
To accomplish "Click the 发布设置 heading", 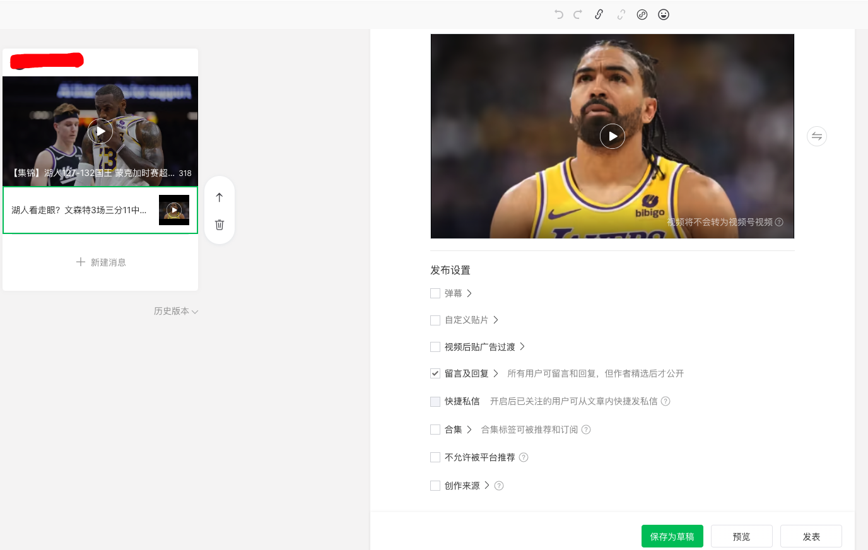I will click(x=450, y=270).
